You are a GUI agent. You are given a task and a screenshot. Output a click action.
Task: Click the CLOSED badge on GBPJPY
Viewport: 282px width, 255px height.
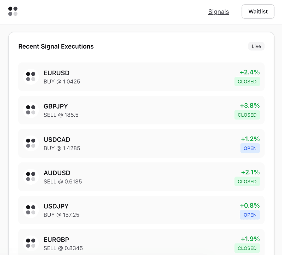click(247, 115)
